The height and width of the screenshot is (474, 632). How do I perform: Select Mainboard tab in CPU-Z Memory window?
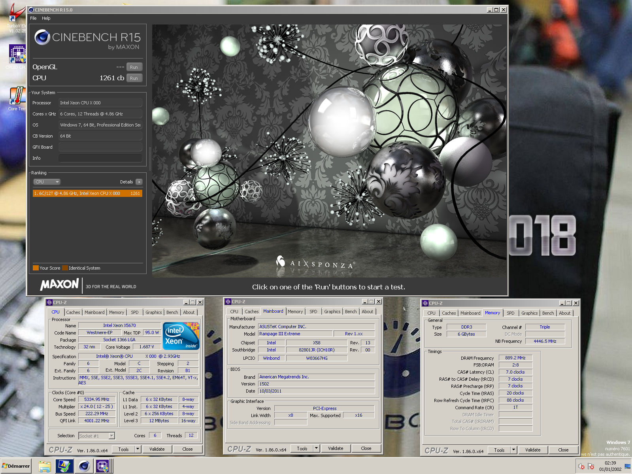(x=470, y=313)
